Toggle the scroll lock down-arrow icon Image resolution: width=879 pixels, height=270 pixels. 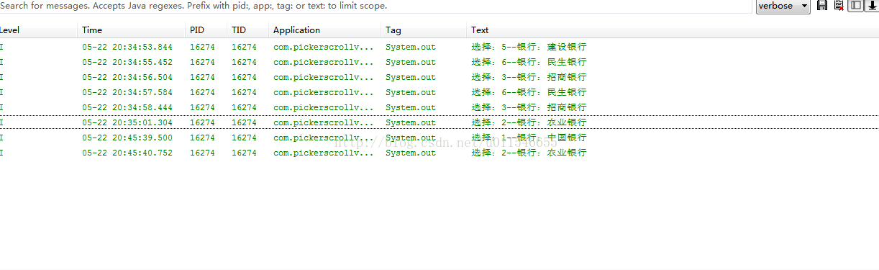pos(872,6)
